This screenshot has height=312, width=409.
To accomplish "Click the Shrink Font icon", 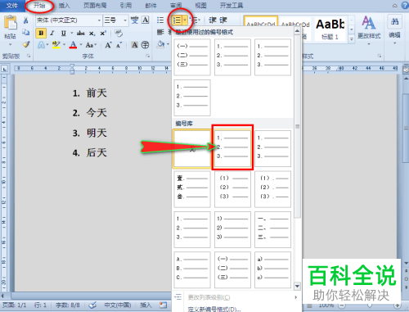I will coord(119,45).
